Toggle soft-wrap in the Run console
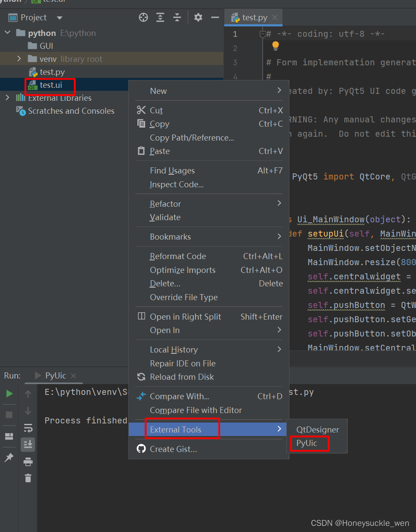The image size is (416, 532). click(x=28, y=427)
